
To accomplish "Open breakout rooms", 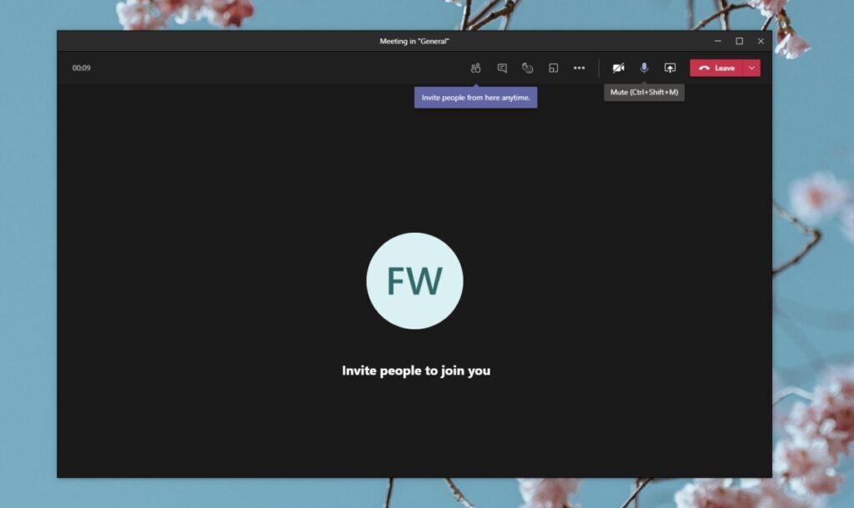I will tap(554, 68).
